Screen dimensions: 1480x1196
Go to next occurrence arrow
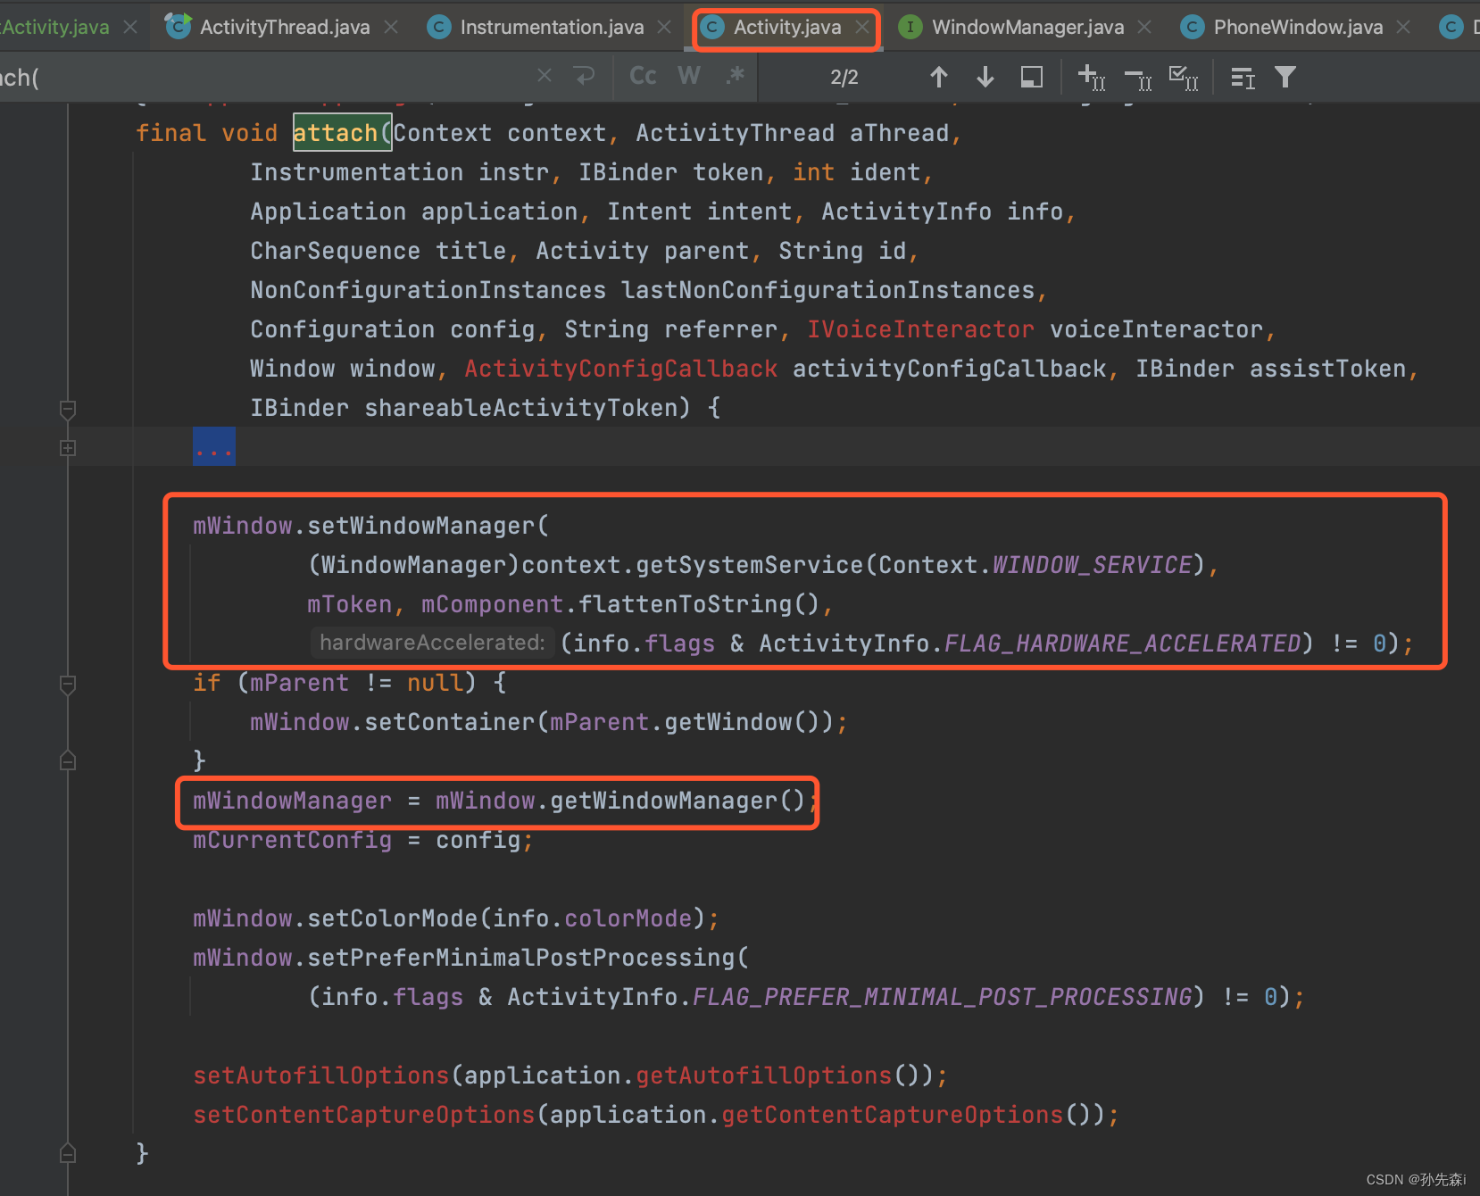[985, 78]
